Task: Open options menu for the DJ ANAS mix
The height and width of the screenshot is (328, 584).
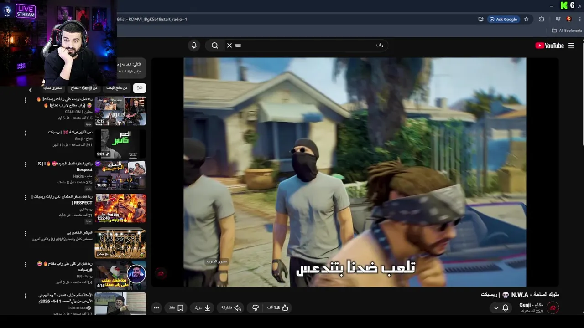Action: [26, 233]
